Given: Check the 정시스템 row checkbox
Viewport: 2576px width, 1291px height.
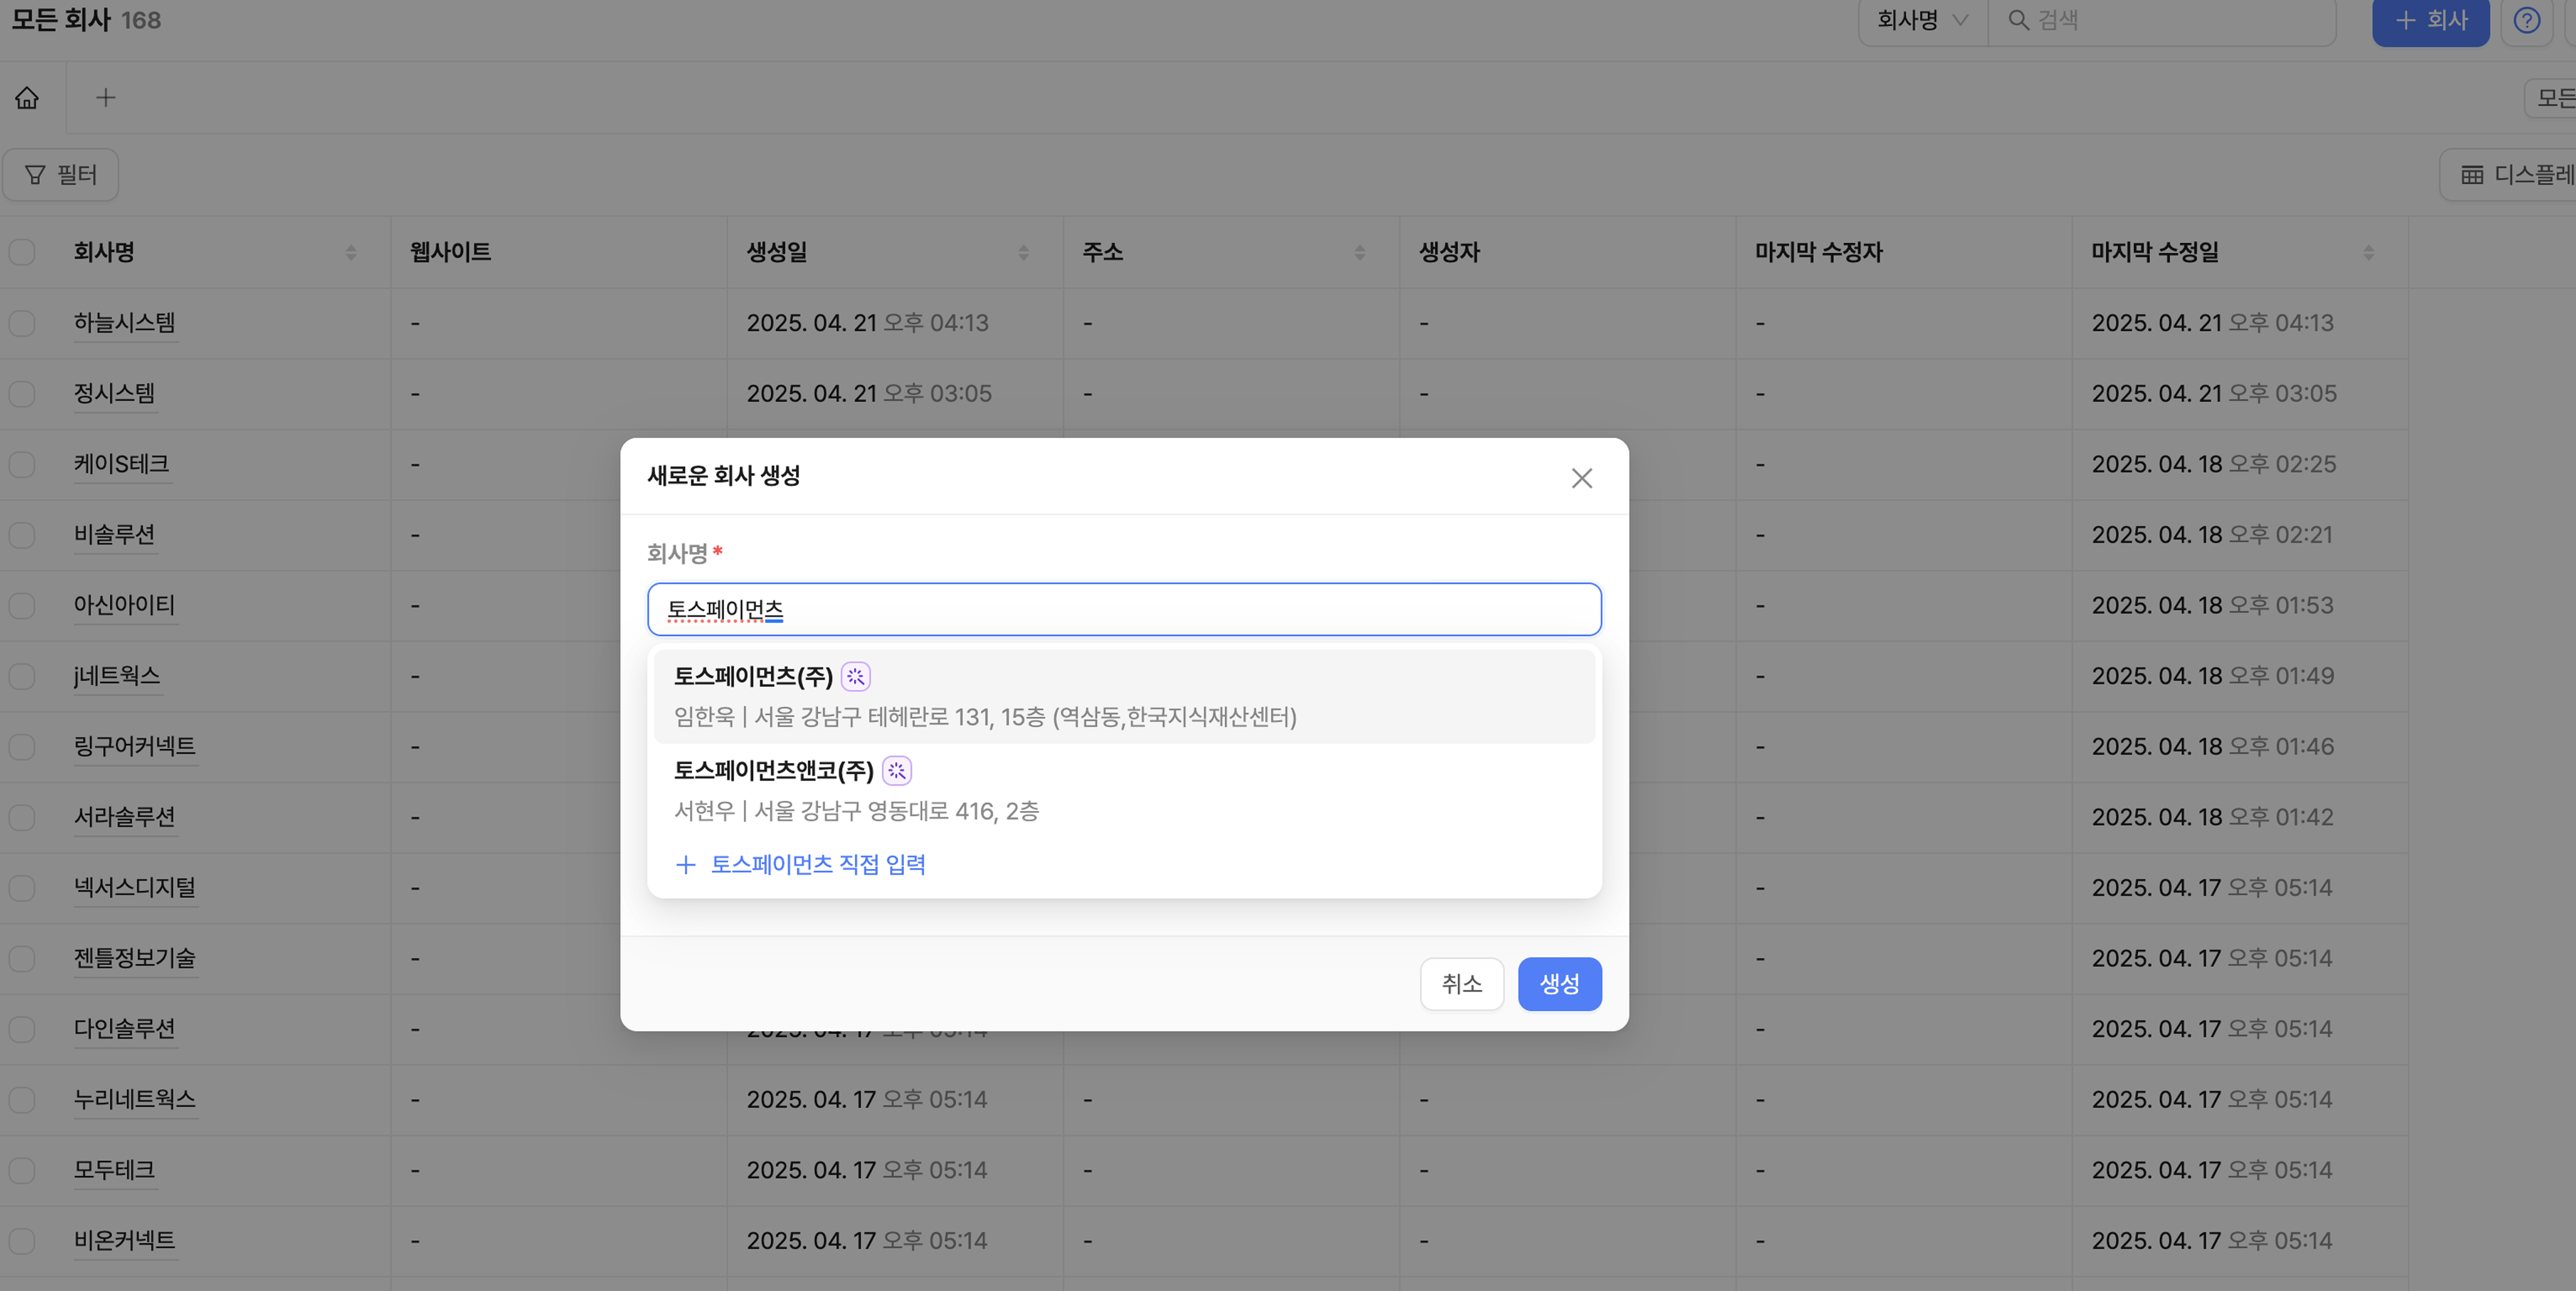Looking at the screenshot, I should (22, 394).
